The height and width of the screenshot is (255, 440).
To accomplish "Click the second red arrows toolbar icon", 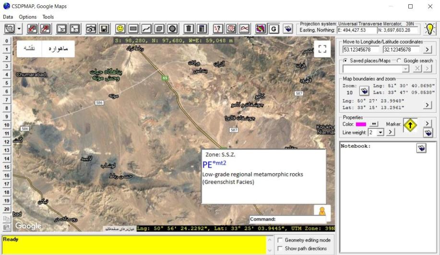I will tap(45, 29).
